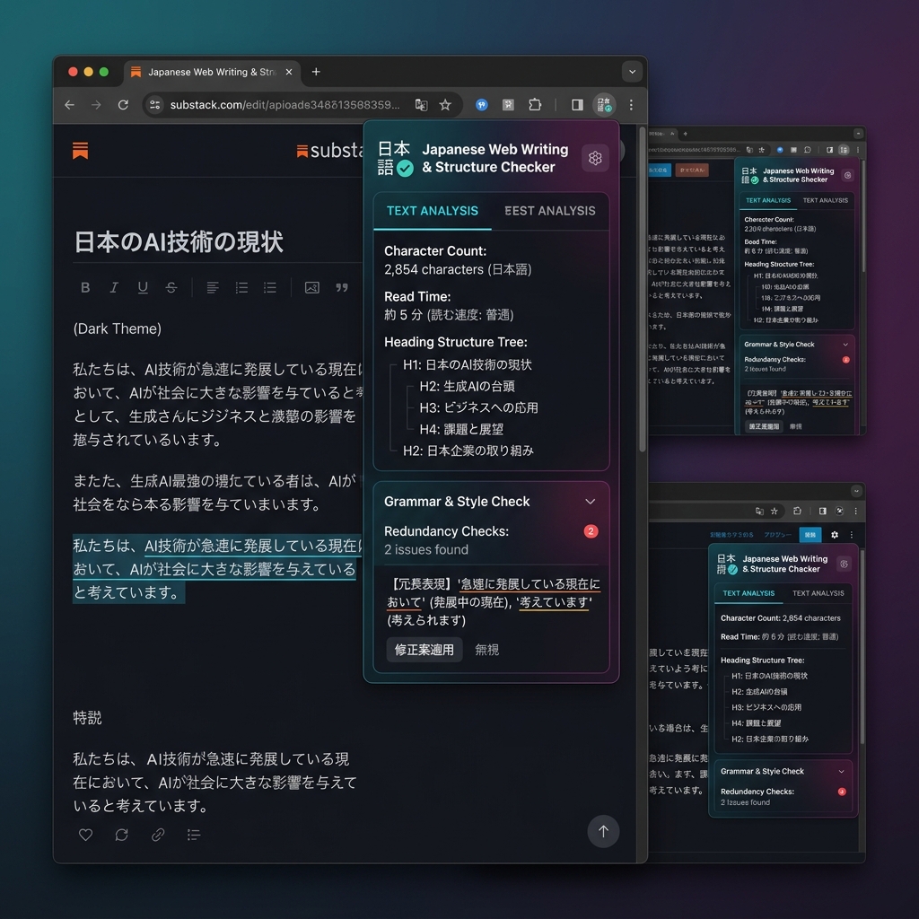Open checker settings gear icon

click(x=595, y=158)
